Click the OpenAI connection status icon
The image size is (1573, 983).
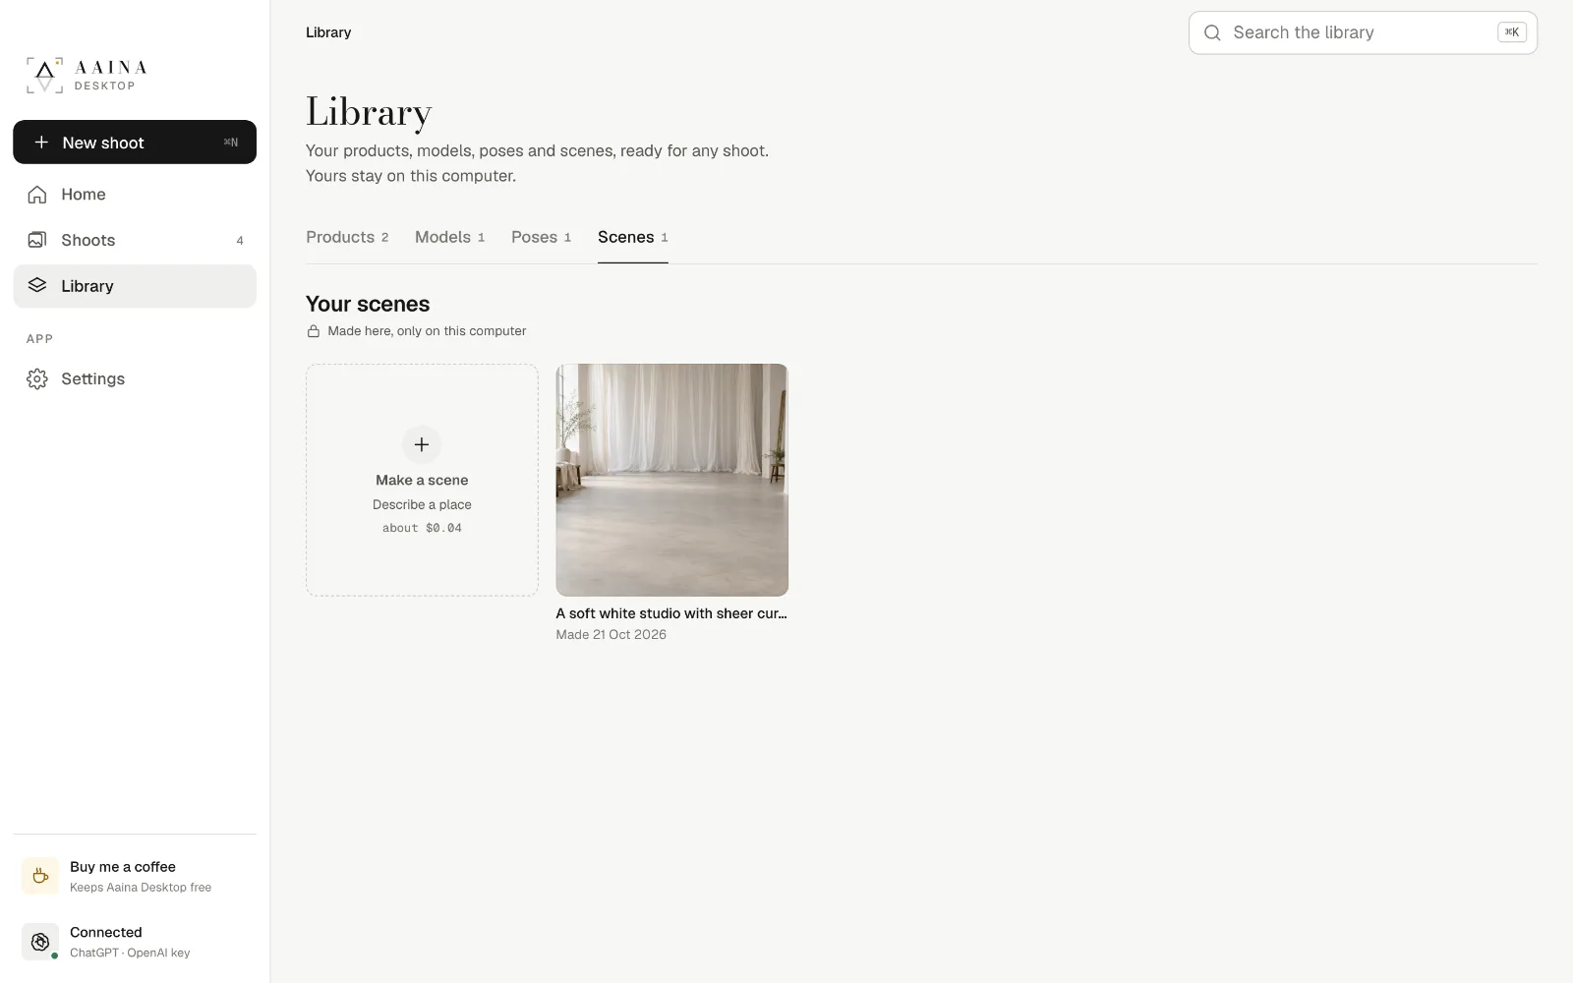pos(40,942)
